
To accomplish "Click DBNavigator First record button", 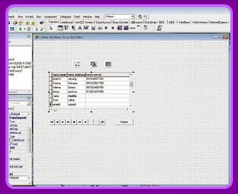I will coord(52,122).
